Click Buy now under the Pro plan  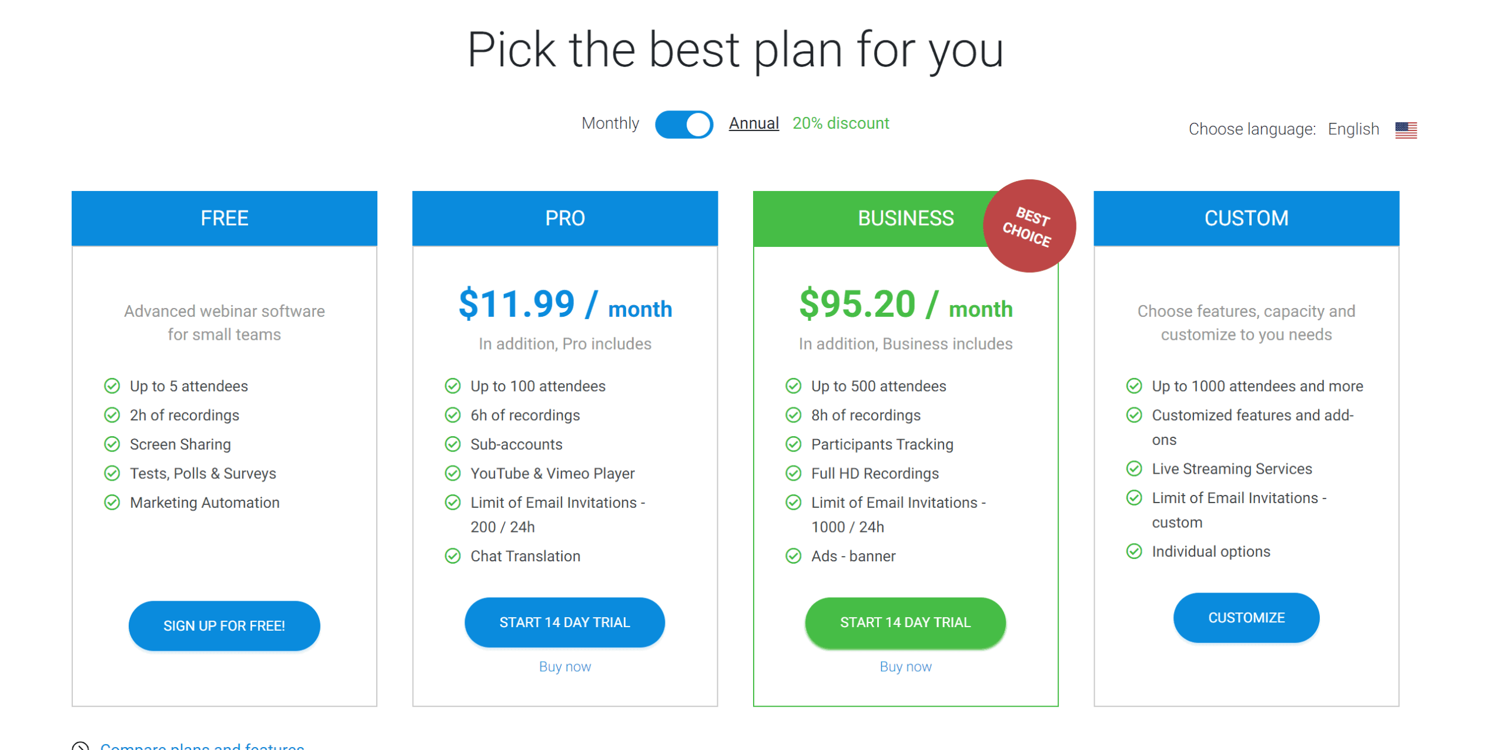click(564, 667)
